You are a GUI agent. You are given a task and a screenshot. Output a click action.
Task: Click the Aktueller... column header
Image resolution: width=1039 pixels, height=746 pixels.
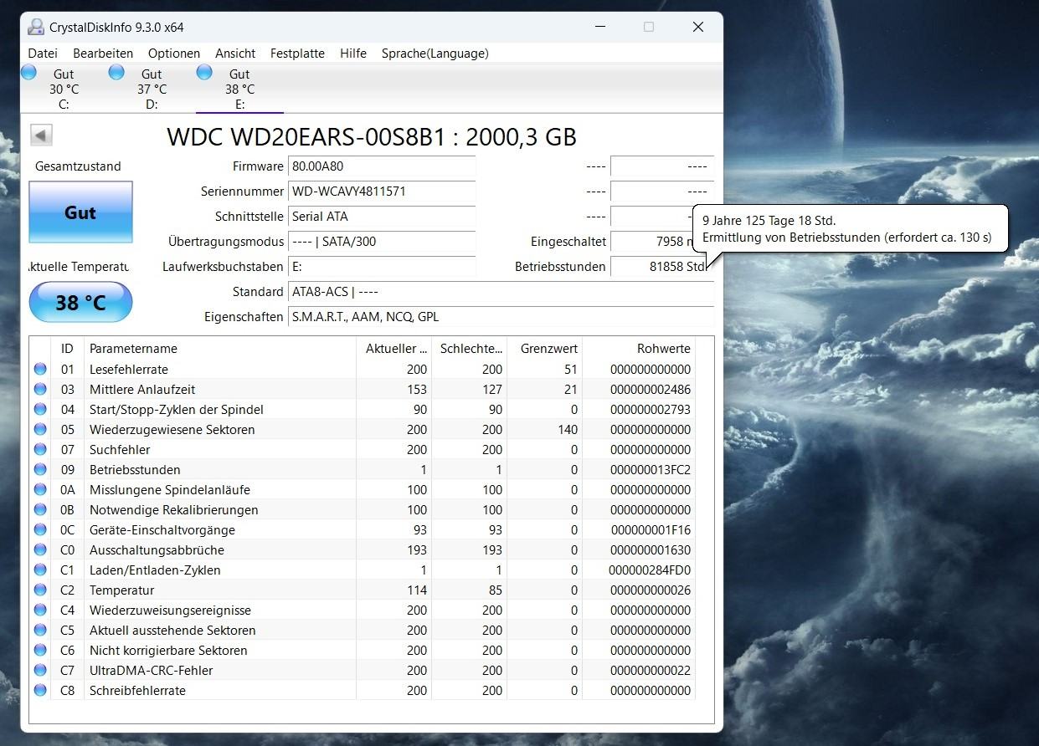point(393,349)
